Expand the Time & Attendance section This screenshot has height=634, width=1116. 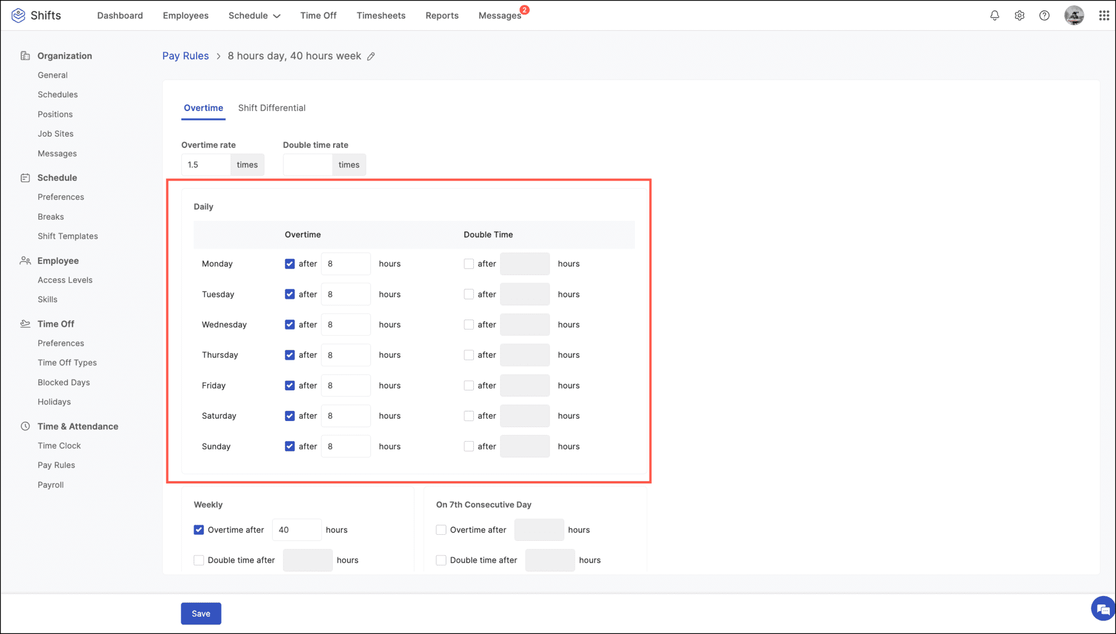(78, 425)
